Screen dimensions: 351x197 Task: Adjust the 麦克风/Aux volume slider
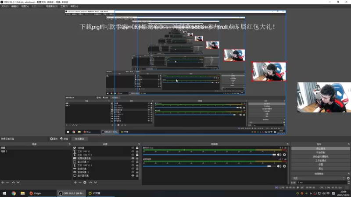point(210,155)
